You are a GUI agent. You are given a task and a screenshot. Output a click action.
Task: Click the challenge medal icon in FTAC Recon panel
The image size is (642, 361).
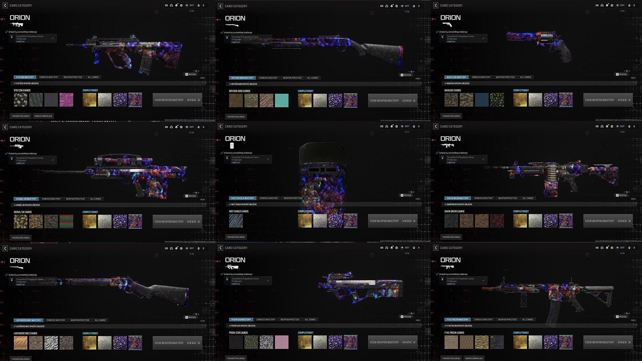coord(442,279)
